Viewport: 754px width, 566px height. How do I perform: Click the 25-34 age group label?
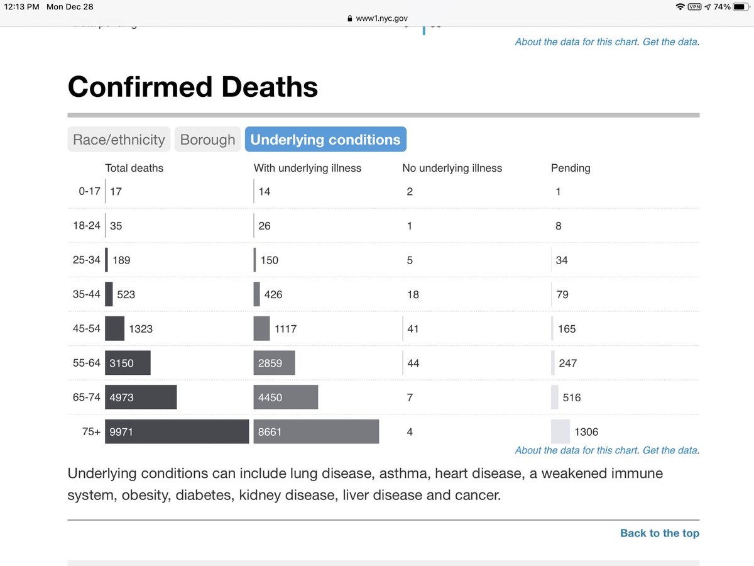coord(87,260)
